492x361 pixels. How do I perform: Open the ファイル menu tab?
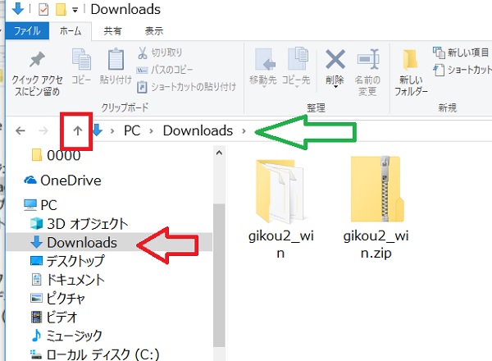click(x=26, y=31)
